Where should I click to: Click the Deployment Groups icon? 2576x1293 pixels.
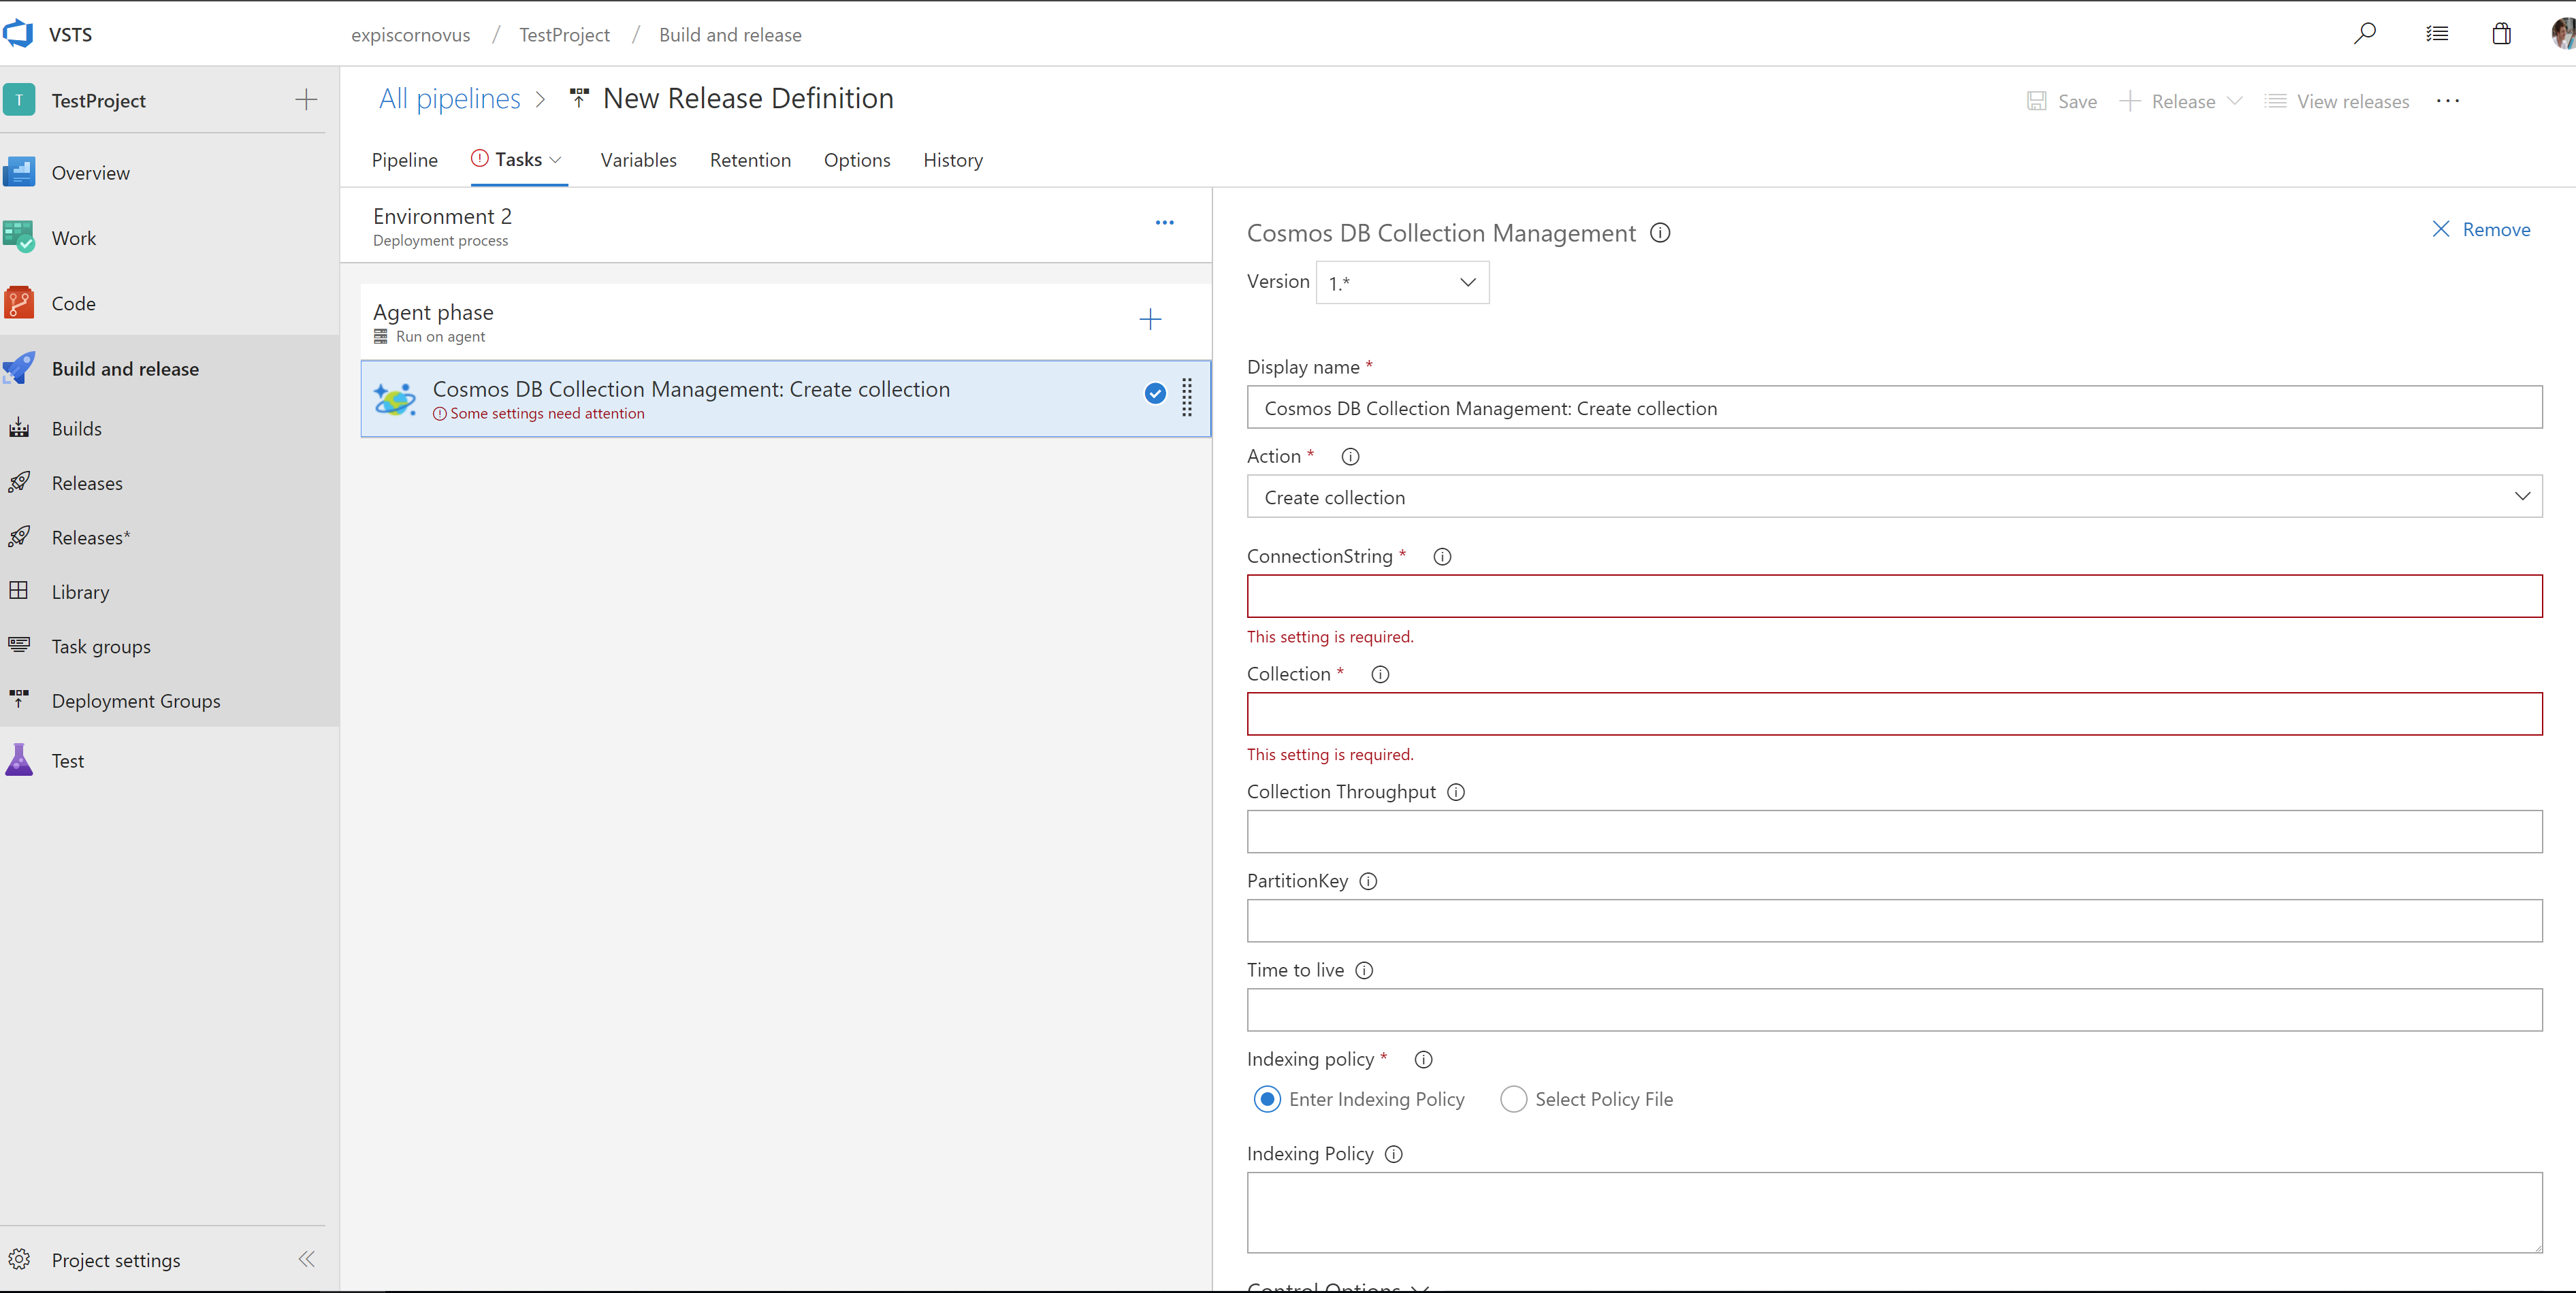point(19,698)
